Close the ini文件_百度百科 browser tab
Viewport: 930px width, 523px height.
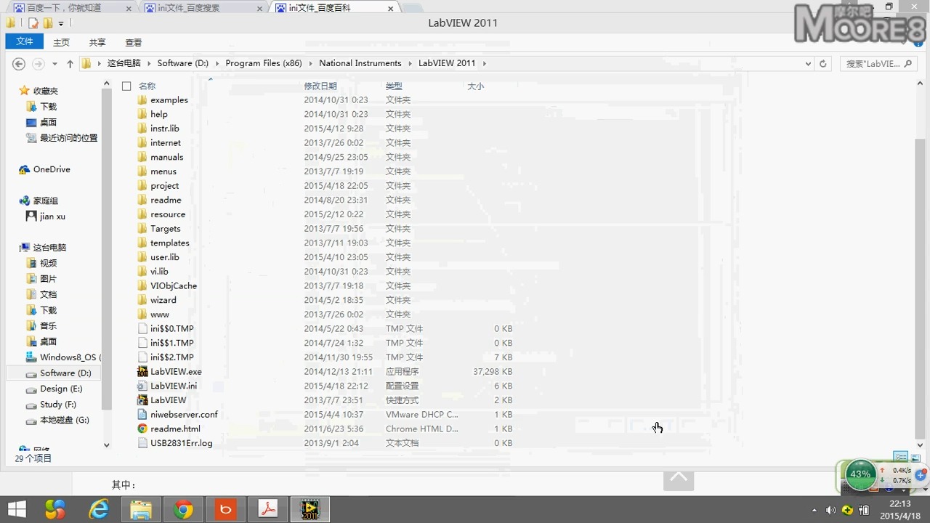[391, 8]
